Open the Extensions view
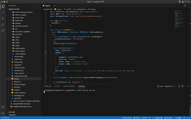Image resolution: width=191 pixels, height=119 pixels. (3, 31)
